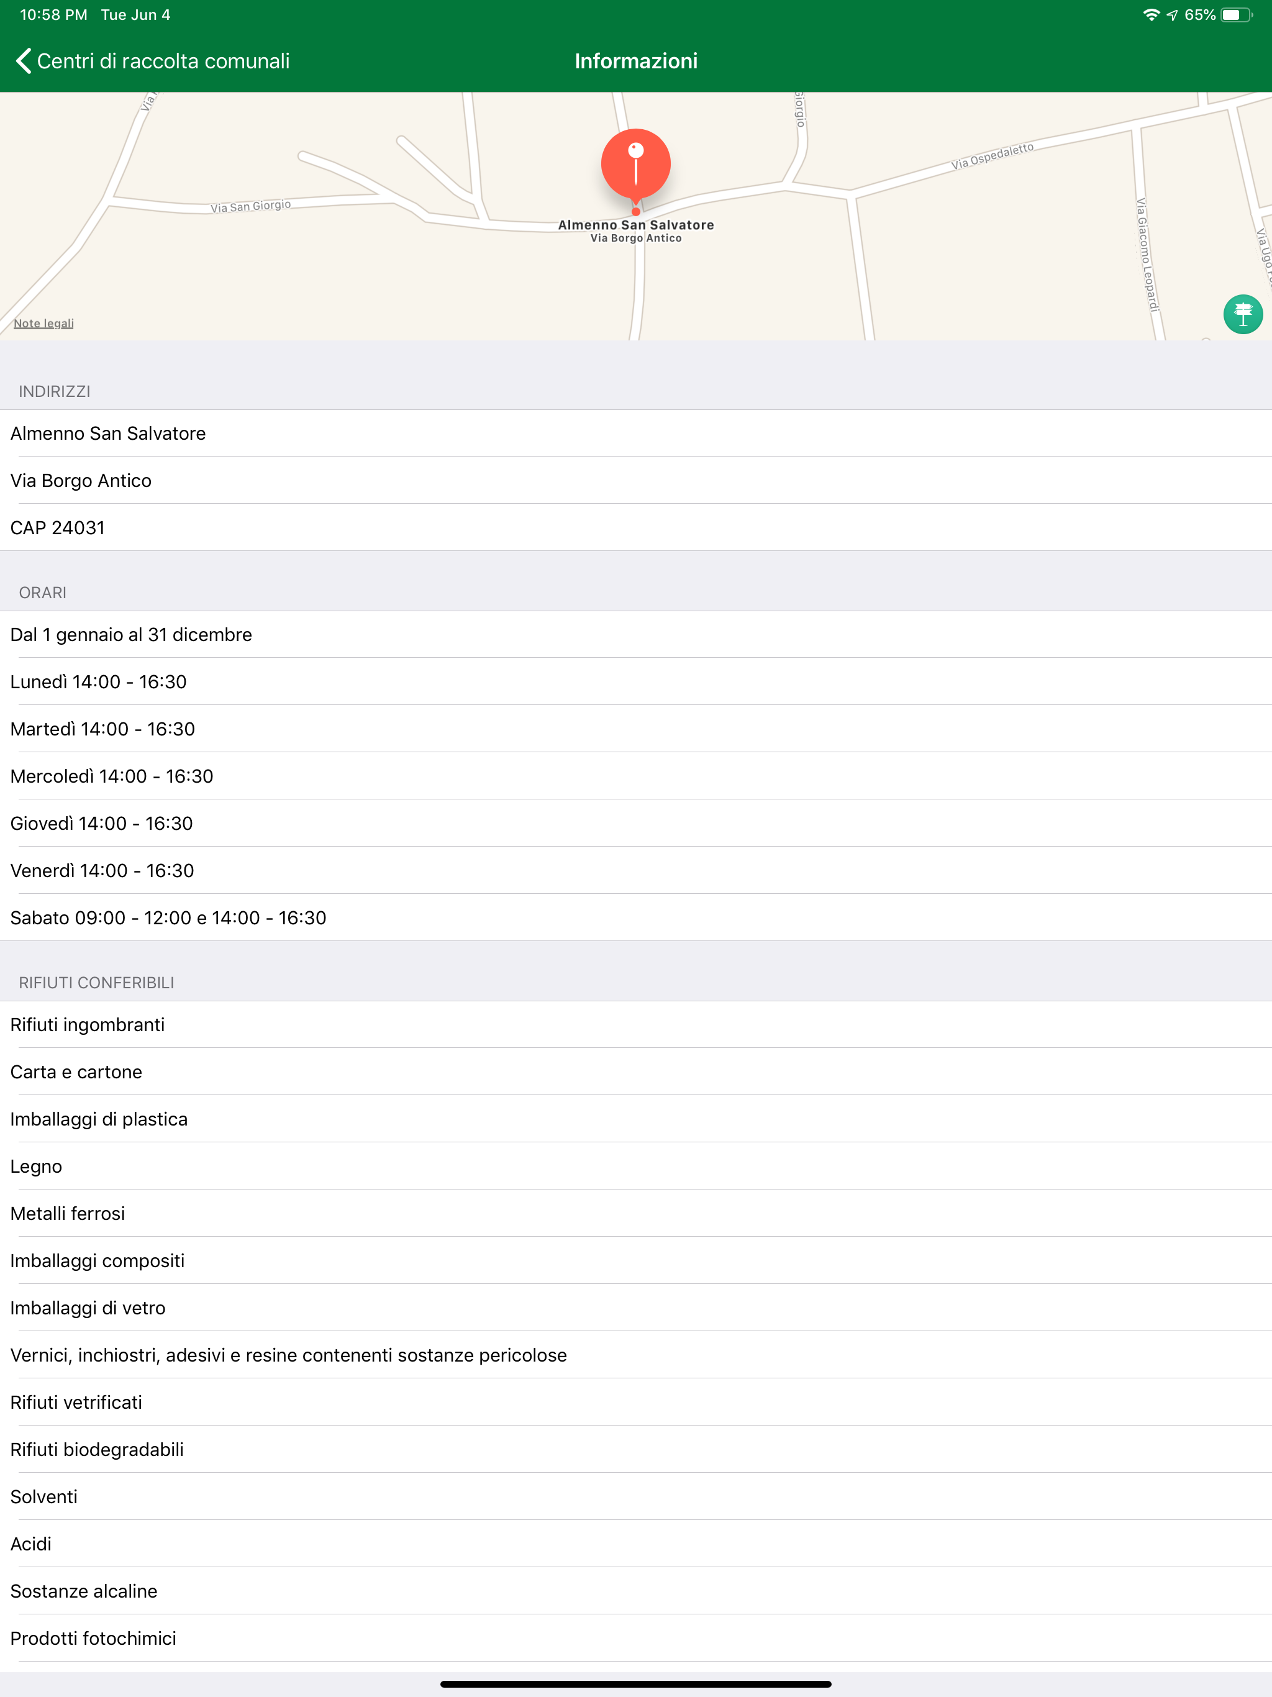Select Rifiuti vetrificati
This screenshot has width=1272, height=1697.
pos(636,1403)
